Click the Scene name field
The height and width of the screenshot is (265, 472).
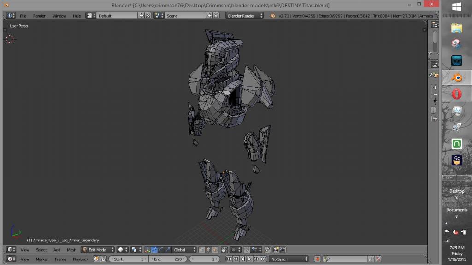[x=185, y=16]
